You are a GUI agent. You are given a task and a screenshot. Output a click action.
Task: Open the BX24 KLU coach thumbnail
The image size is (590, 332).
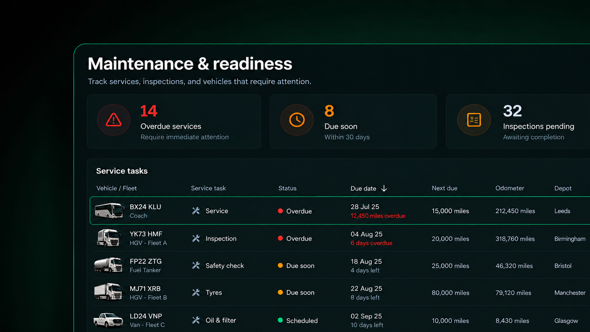coord(109,211)
